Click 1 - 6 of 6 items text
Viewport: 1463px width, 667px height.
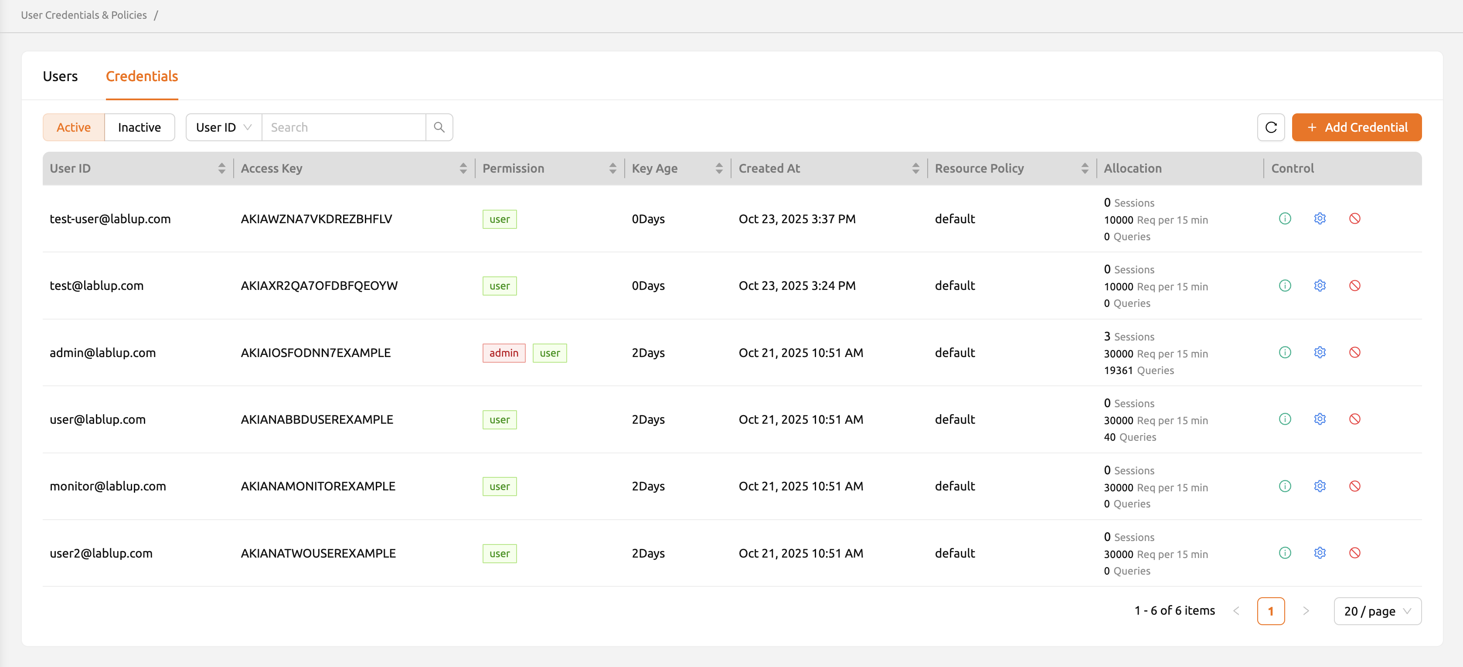click(1174, 611)
